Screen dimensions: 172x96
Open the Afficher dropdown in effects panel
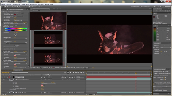[x=19, y=13]
